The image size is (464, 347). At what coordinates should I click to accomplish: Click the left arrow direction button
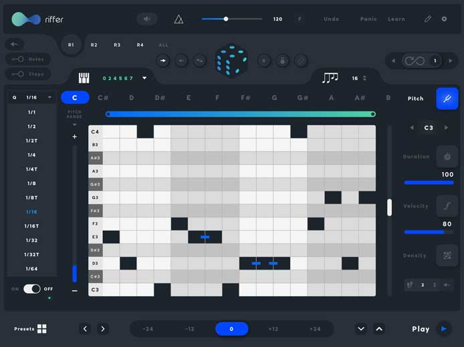pos(181,61)
